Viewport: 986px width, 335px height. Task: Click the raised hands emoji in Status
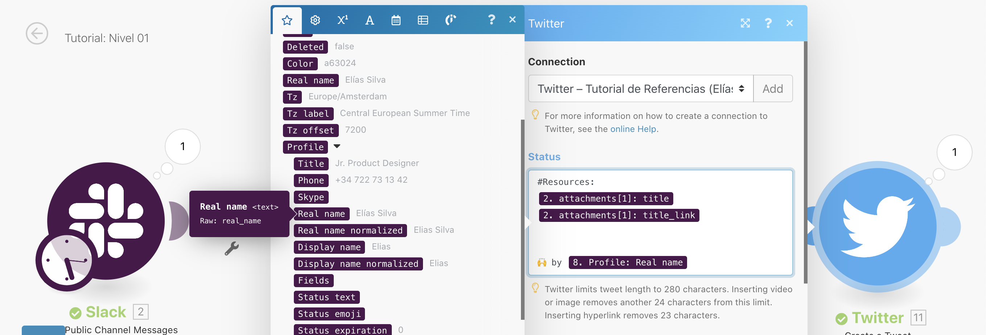542,263
